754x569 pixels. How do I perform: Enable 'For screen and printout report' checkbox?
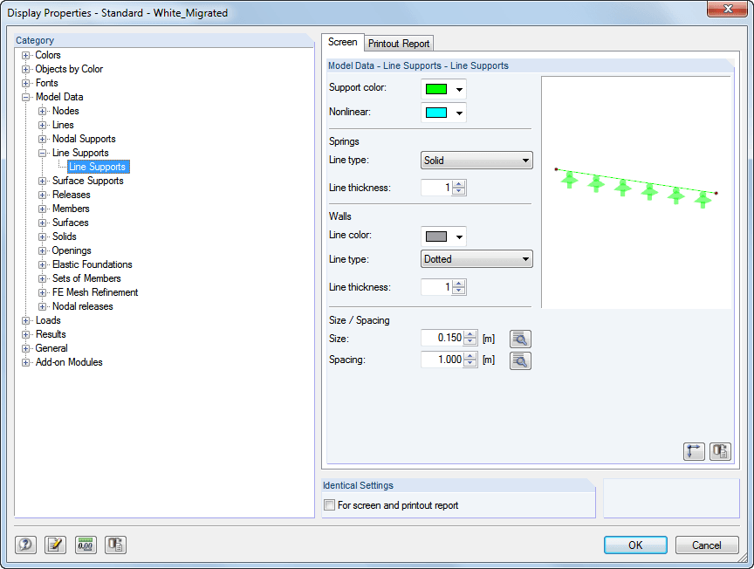(329, 504)
